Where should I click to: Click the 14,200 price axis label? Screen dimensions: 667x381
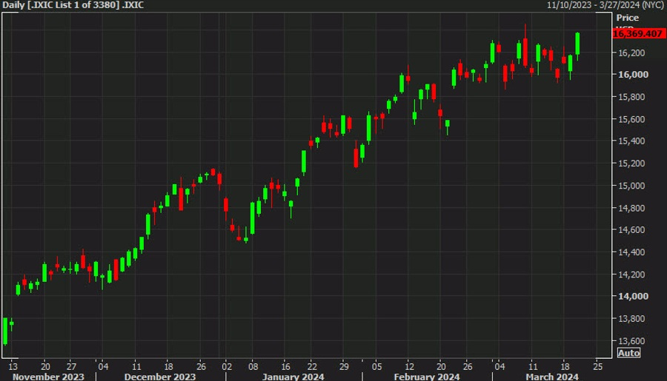pyautogui.click(x=631, y=274)
